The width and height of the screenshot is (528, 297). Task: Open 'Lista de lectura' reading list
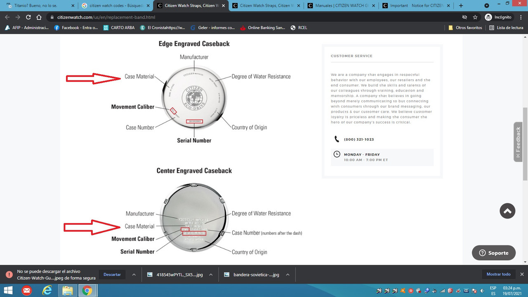tap(506, 28)
